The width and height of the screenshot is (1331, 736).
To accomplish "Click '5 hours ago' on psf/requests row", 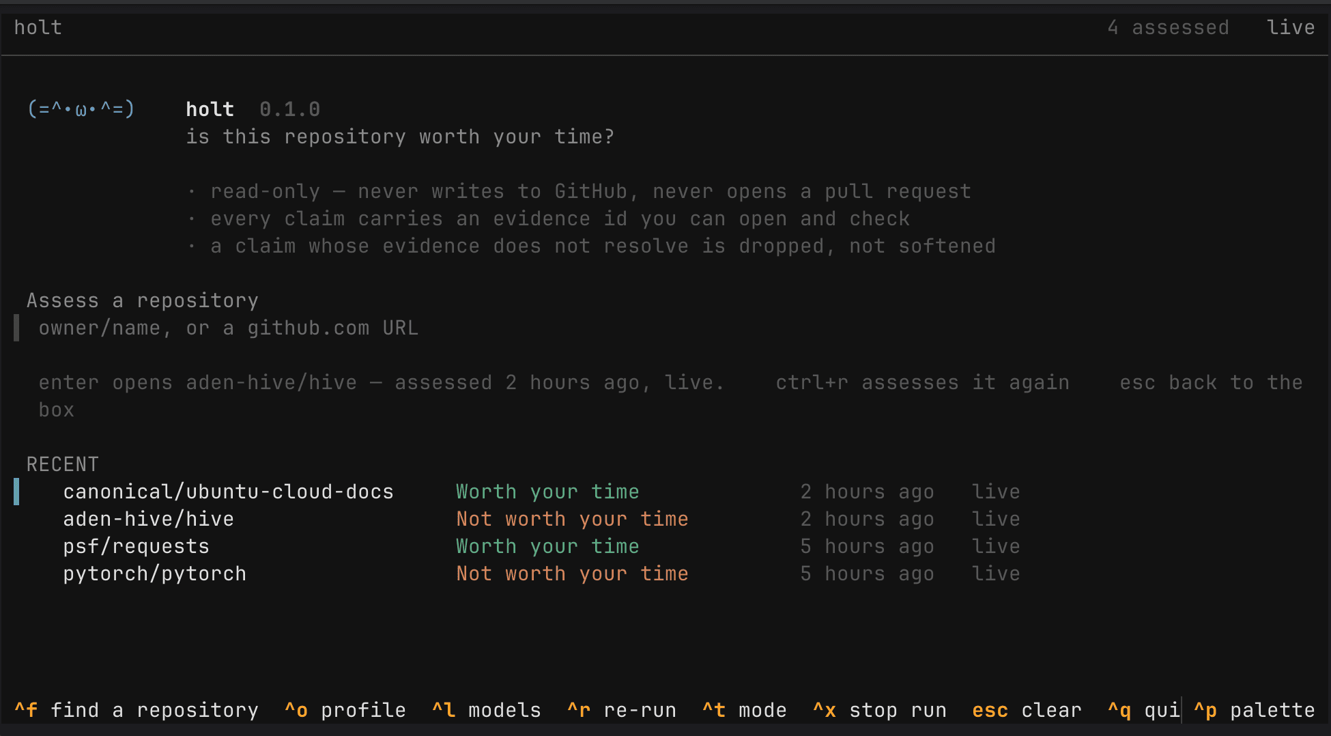I will [868, 547].
